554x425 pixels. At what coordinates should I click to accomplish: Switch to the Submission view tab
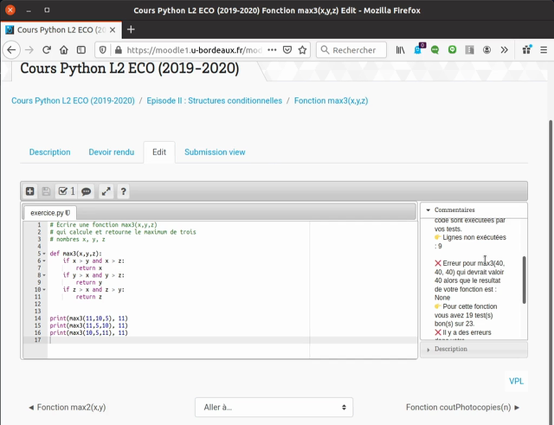pos(214,152)
